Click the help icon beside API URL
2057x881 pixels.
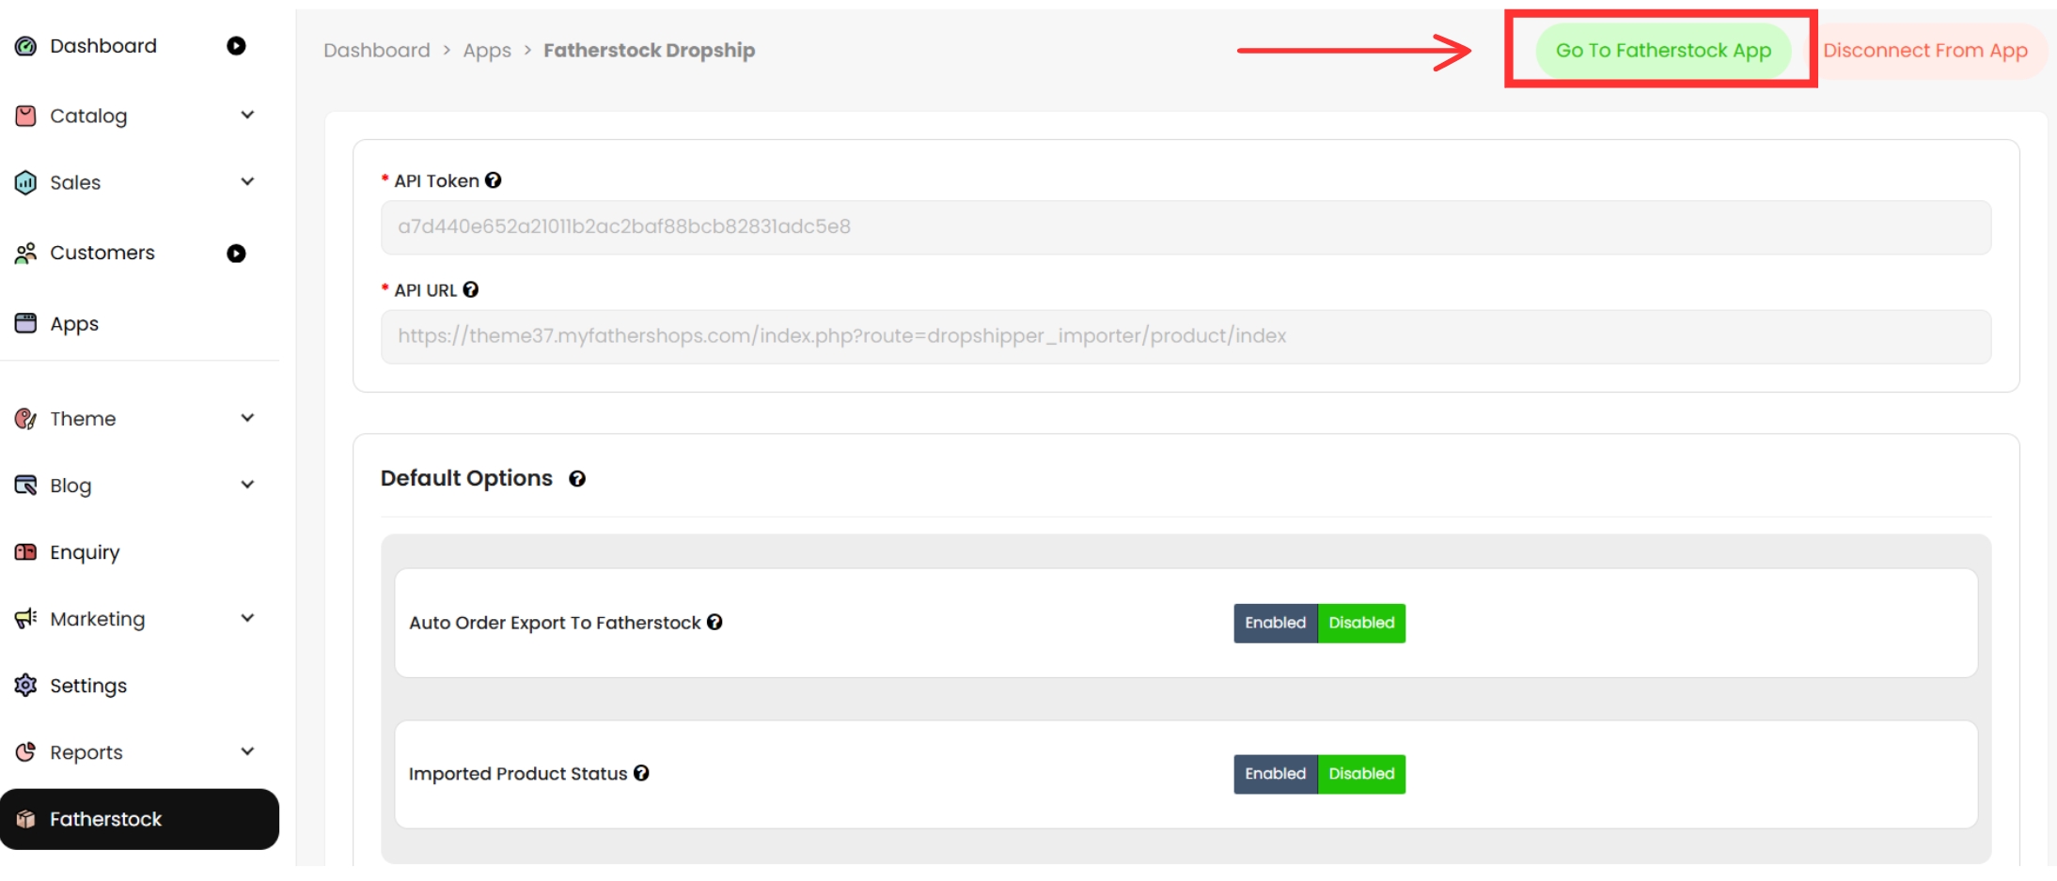pyautogui.click(x=471, y=290)
